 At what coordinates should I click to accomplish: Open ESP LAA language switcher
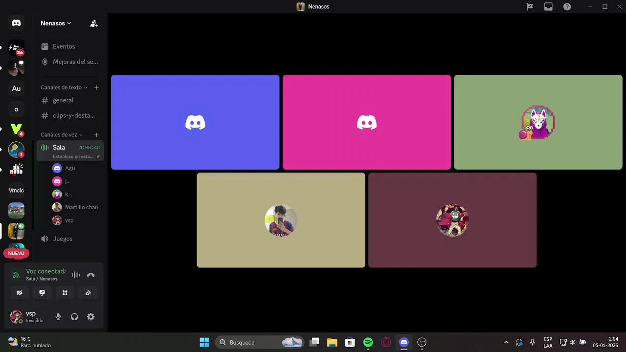coord(548,342)
